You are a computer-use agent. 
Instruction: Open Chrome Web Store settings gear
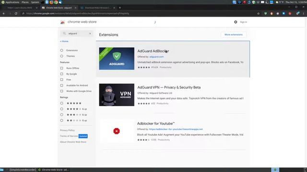pos(236,22)
